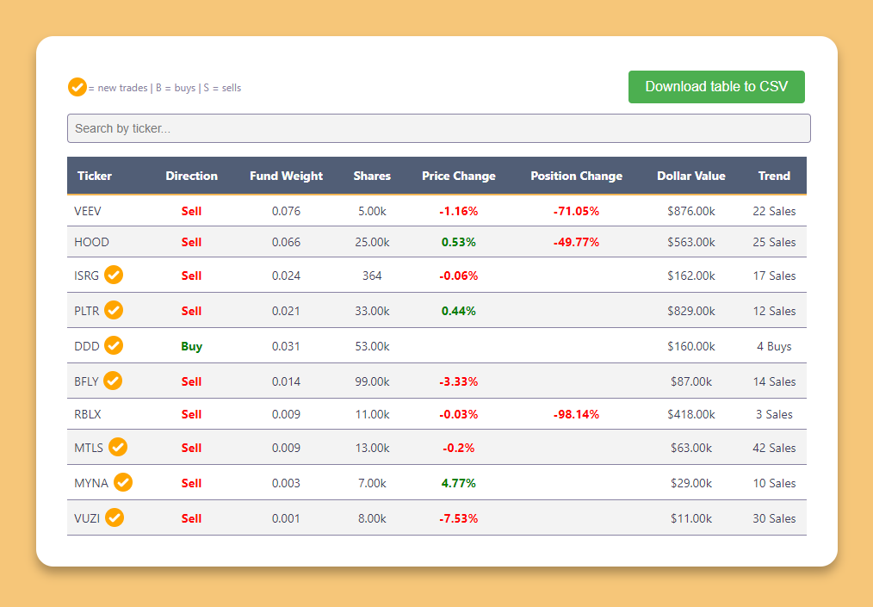Click the Sell direction in the RBLX row

pyautogui.click(x=191, y=414)
